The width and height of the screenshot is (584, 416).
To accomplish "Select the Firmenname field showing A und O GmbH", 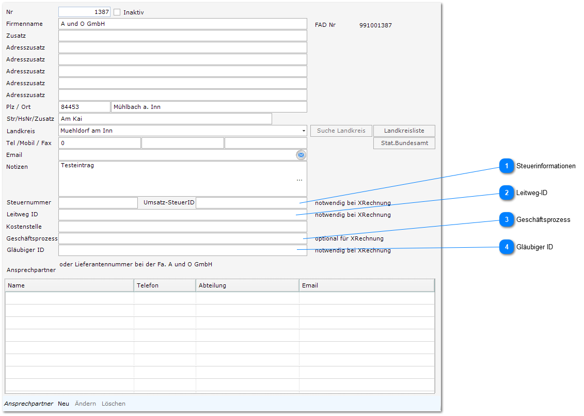I will (x=182, y=23).
